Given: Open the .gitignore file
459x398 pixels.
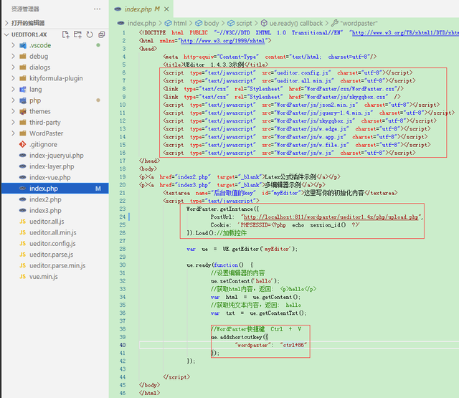Looking at the screenshot, I should (x=43, y=144).
